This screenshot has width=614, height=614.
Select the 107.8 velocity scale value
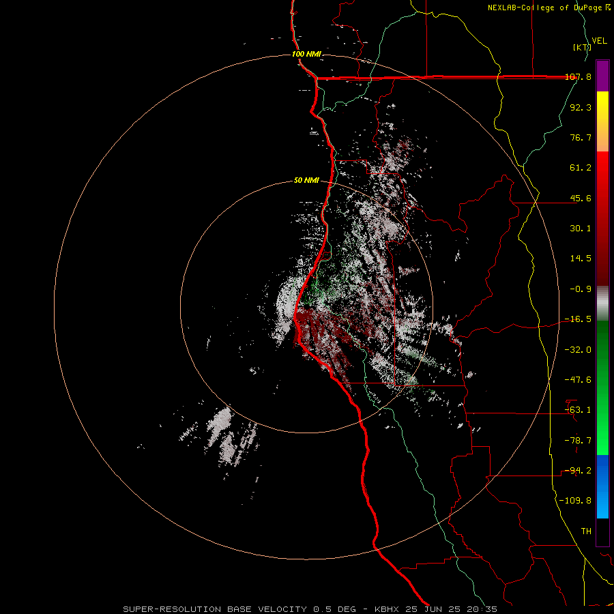[x=578, y=76]
